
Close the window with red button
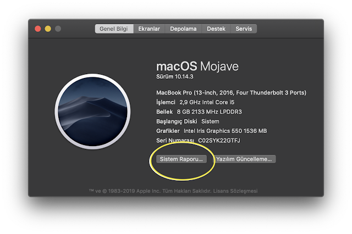pos(38,29)
